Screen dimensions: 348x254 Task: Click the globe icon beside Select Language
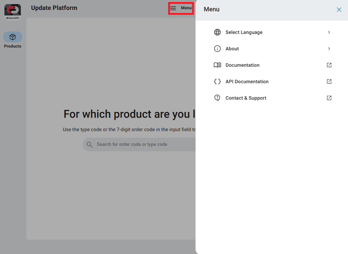[217, 32]
